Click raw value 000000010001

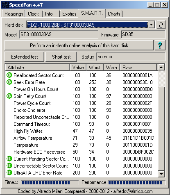click(x=137, y=124)
